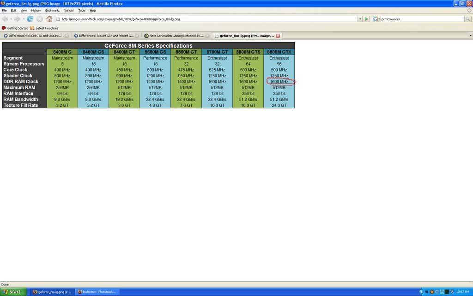This screenshot has width=473, height=296.
Task: Click the Shader Clock row label
Action: click(x=18, y=75)
